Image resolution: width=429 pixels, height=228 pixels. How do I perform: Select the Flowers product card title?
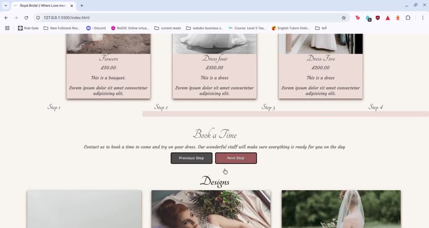(109, 58)
